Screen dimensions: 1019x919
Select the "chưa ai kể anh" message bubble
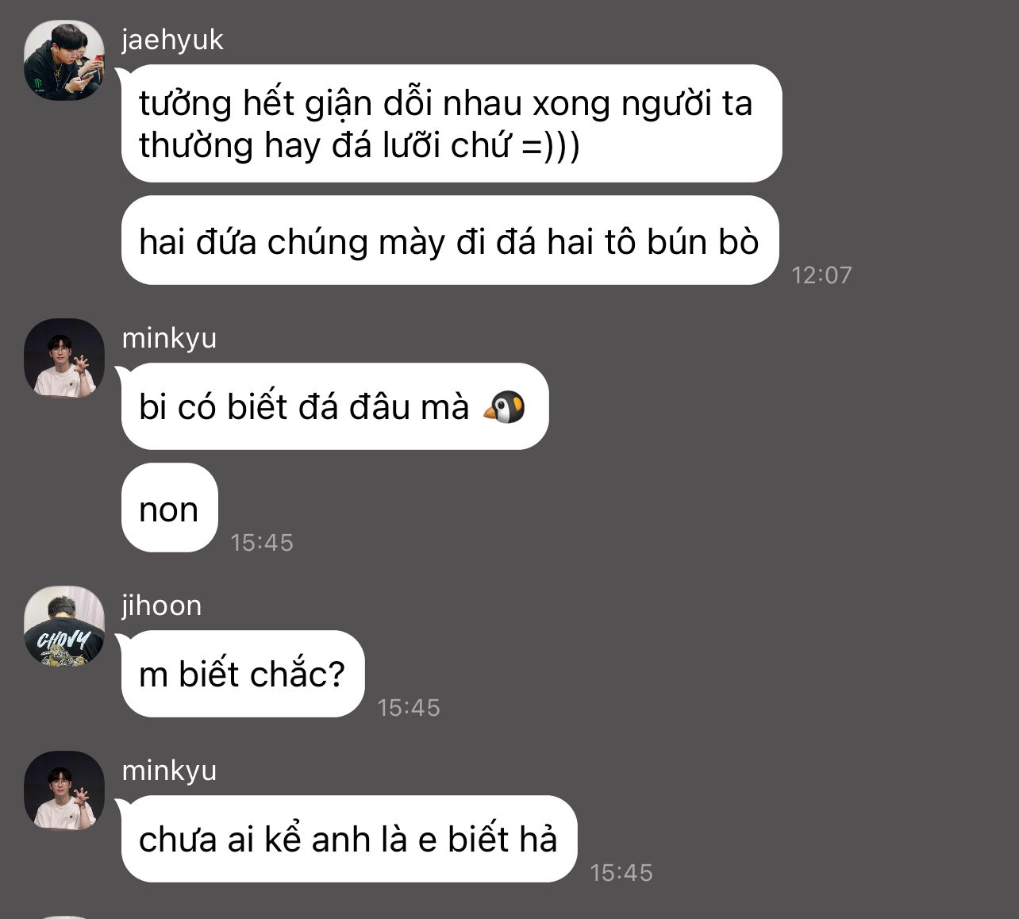click(x=348, y=839)
